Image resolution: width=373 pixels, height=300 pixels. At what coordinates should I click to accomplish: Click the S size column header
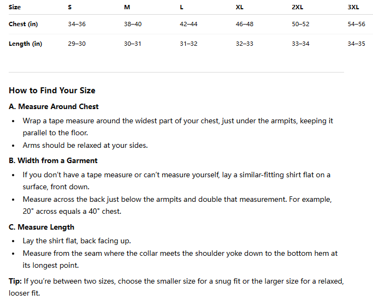click(70, 7)
